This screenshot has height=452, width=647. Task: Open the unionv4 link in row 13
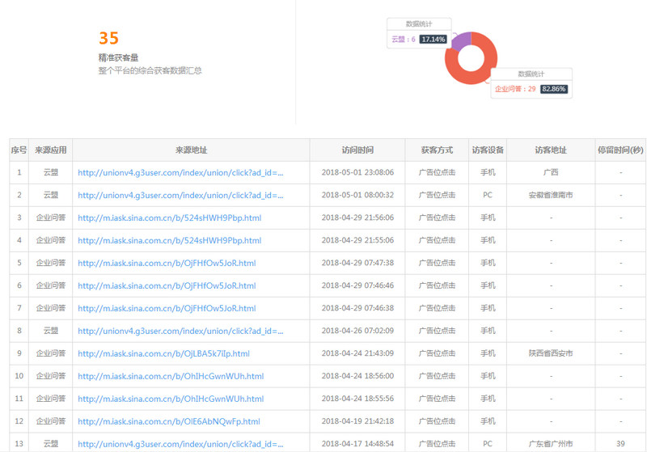[180, 444]
